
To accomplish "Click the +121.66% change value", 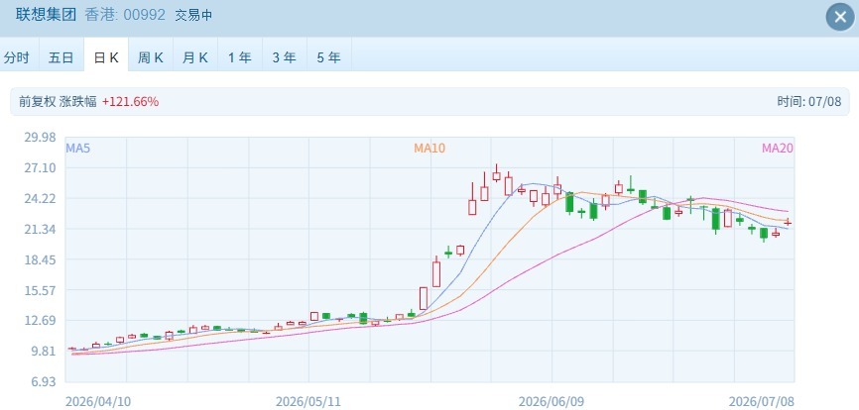I will pos(130,101).
